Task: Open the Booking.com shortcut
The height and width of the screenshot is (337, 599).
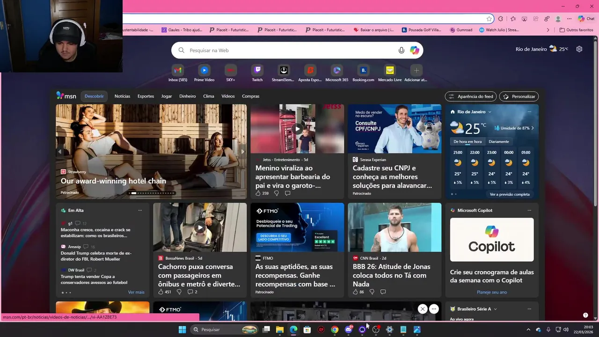Action: 363,73
